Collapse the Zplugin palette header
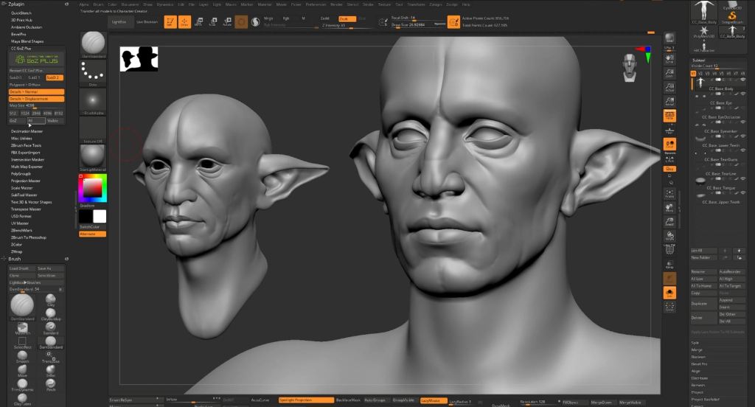 point(16,4)
